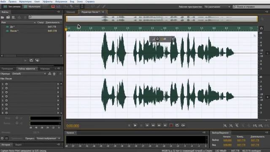Open the Окно menu
This screenshot has height=152, width=270.
pyautogui.click(x=80, y=2)
